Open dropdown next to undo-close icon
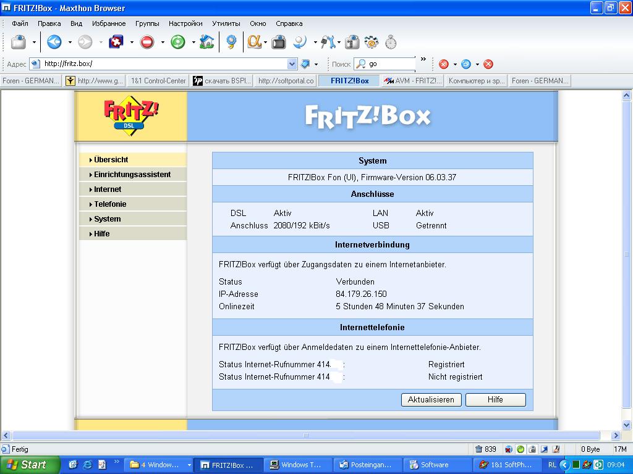This screenshot has width=633, height=474. [132, 42]
